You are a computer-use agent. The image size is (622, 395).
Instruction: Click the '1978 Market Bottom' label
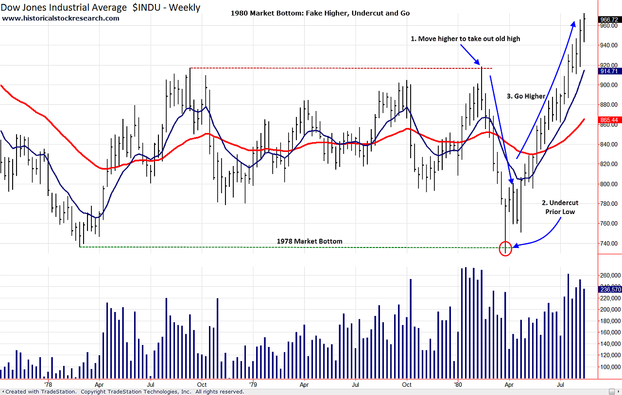pos(310,241)
